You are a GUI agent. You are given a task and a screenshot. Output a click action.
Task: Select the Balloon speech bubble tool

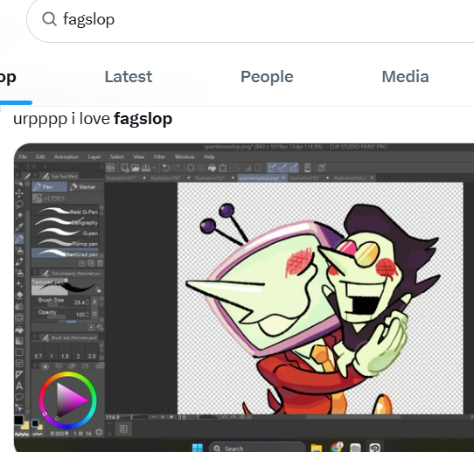(19, 397)
